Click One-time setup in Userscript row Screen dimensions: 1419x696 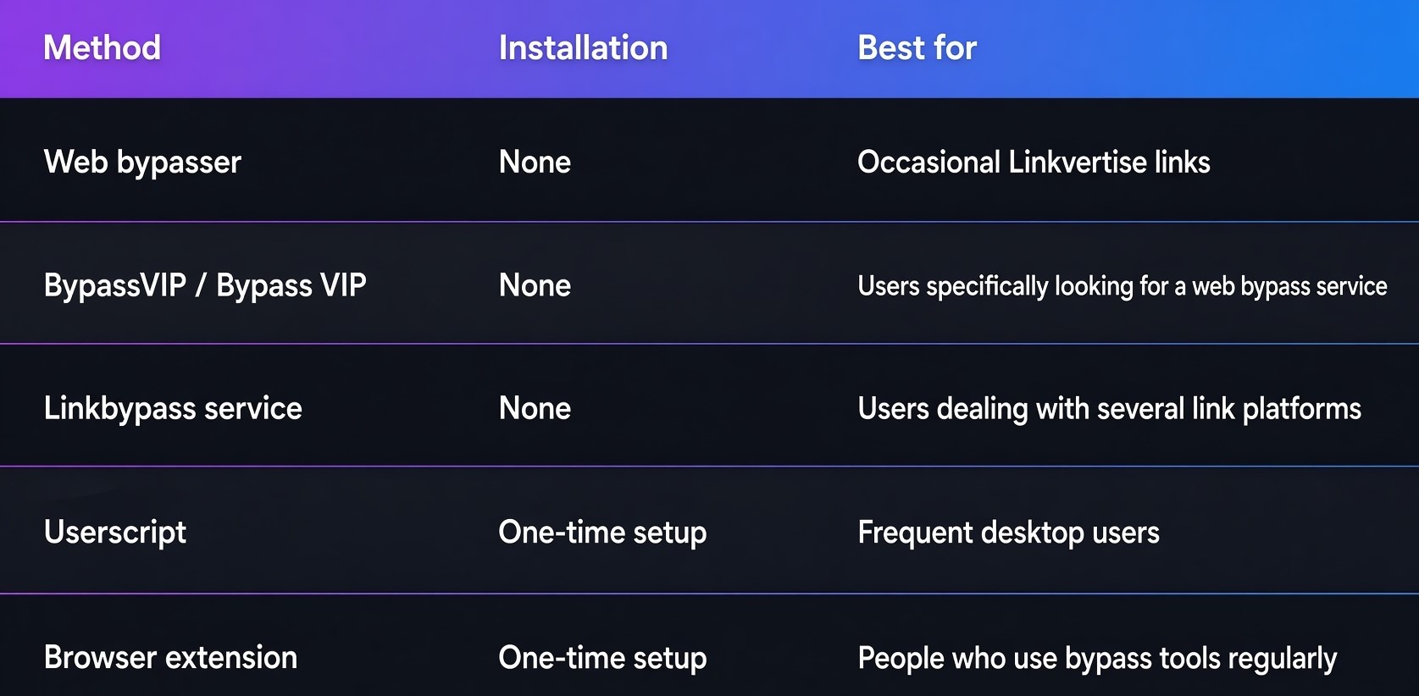point(602,533)
